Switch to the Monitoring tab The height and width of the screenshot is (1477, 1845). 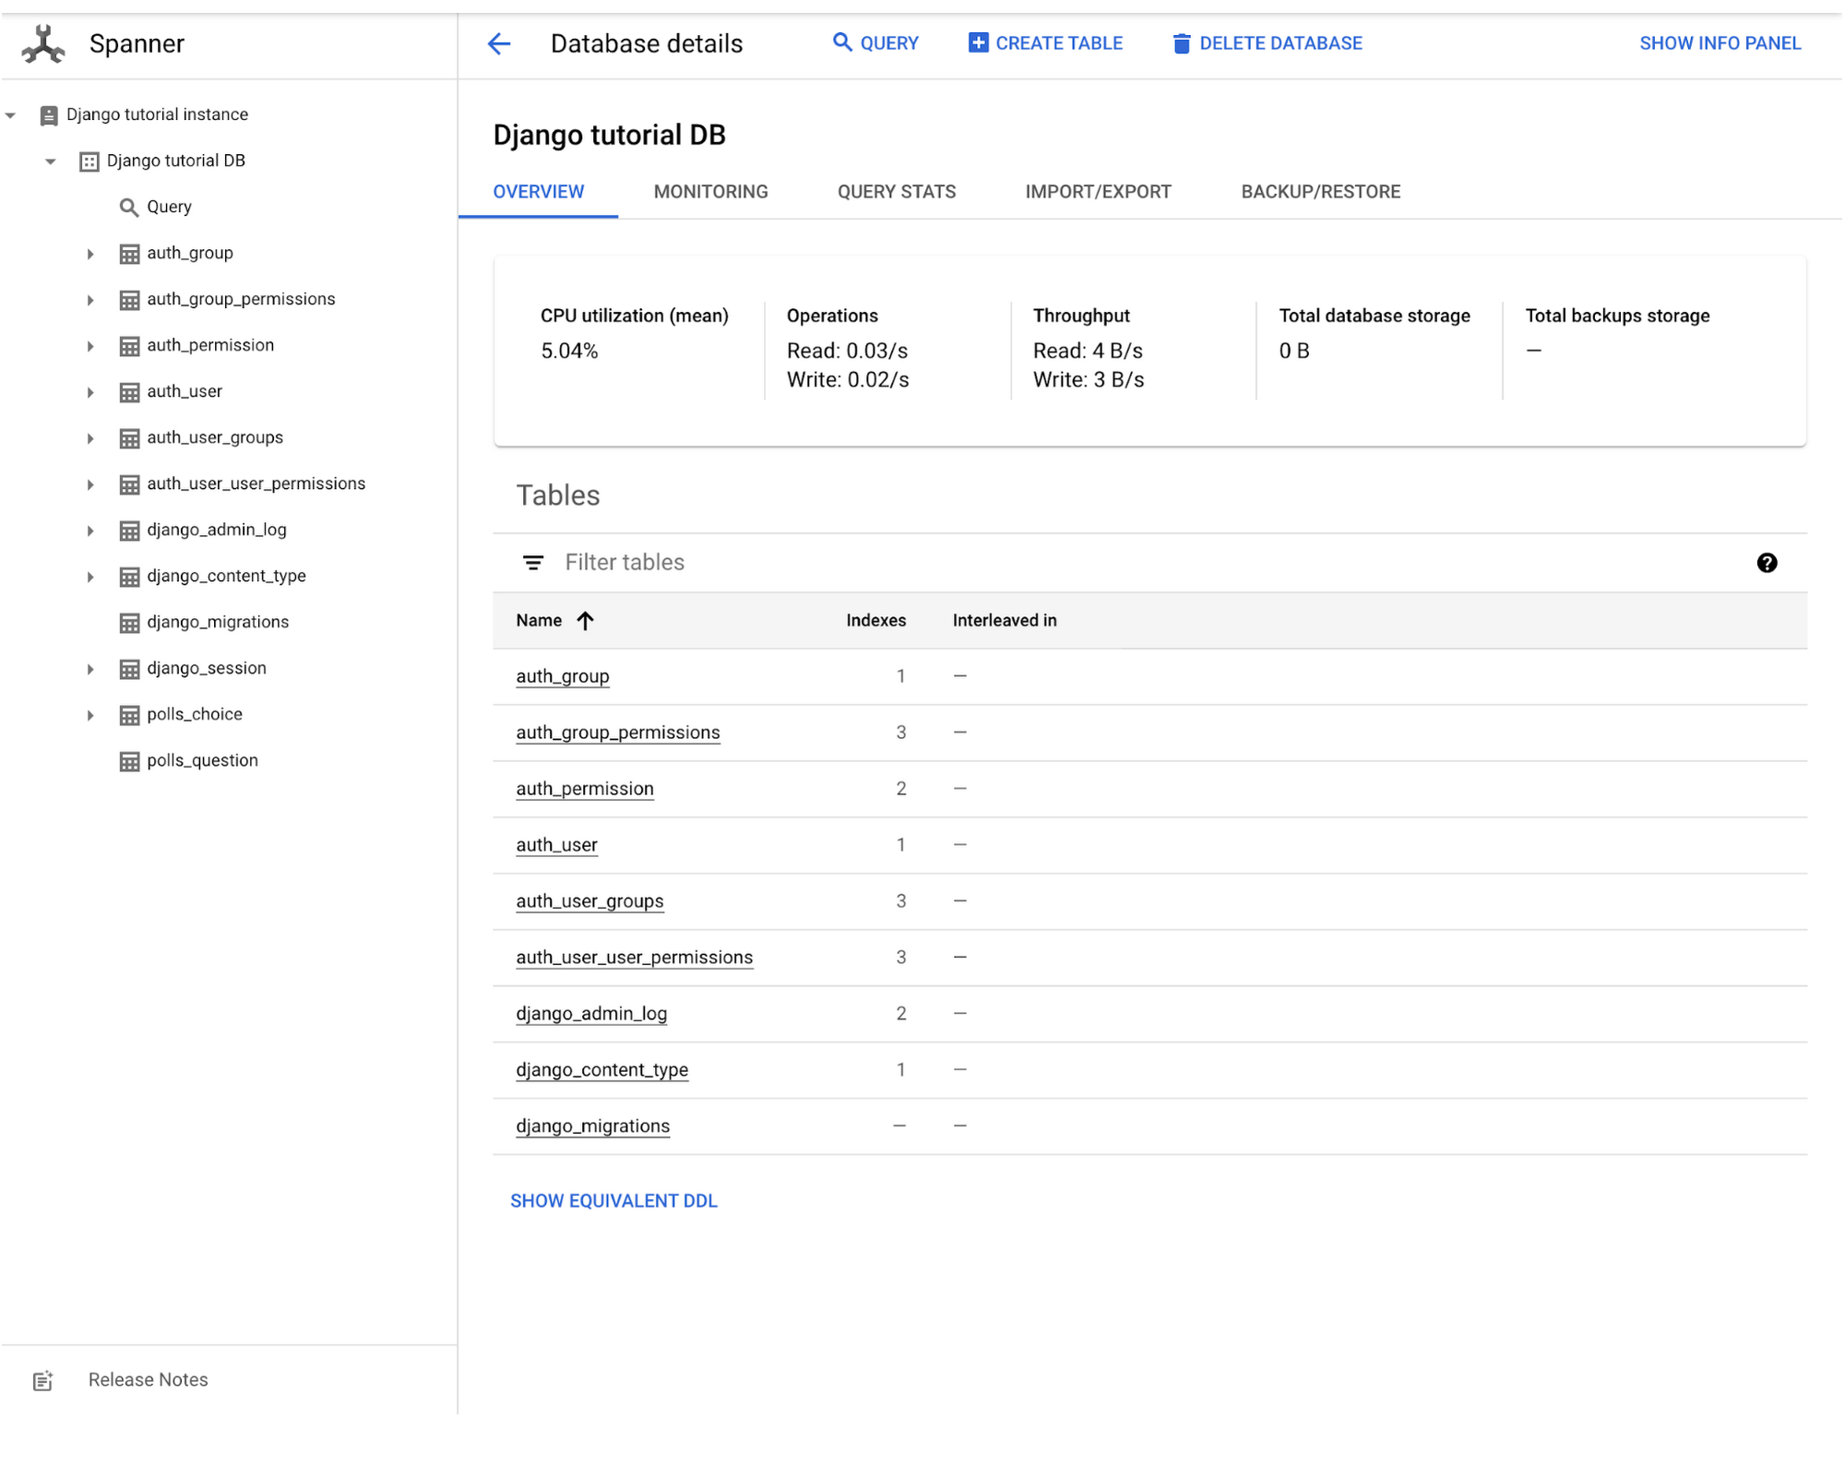point(710,192)
